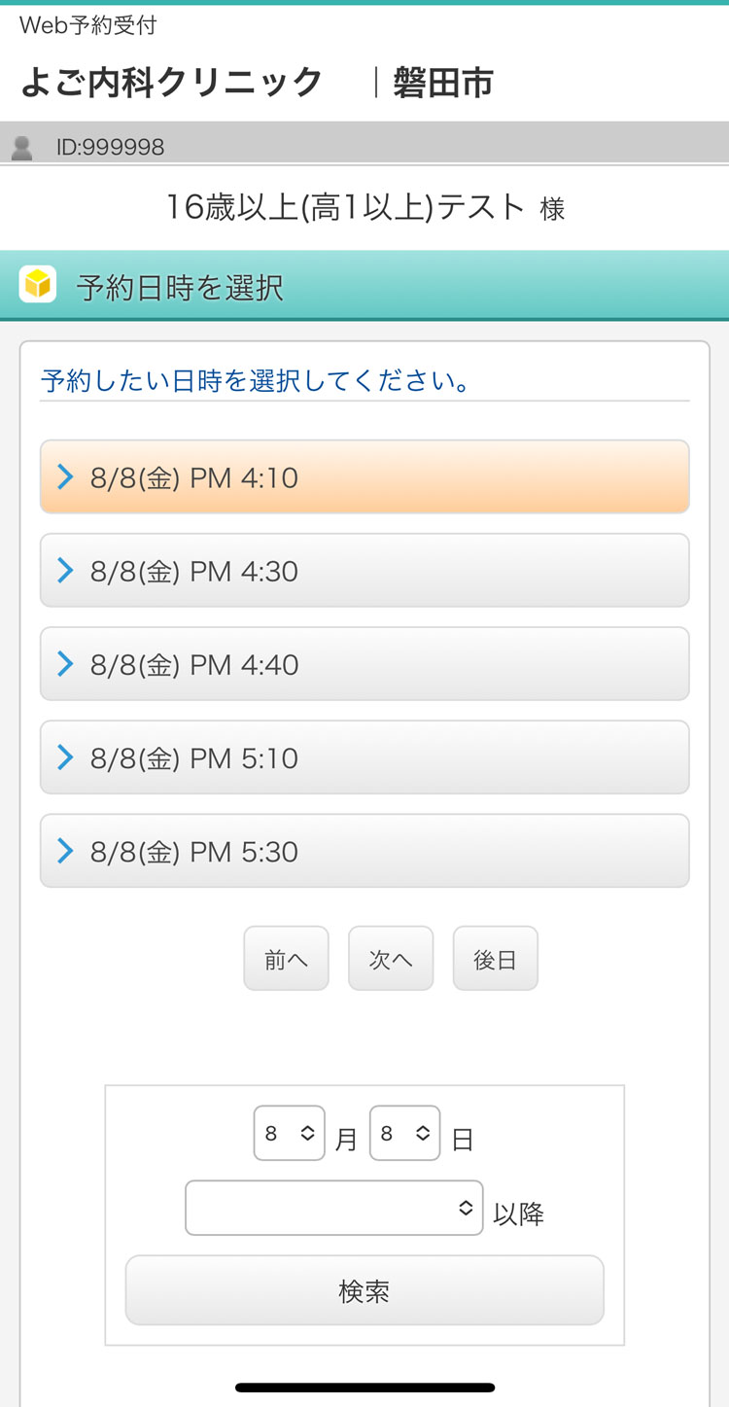Image resolution: width=729 pixels, height=1407 pixels.
Task: Go to previous slots with 前へ
Action: (x=286, y=959)
